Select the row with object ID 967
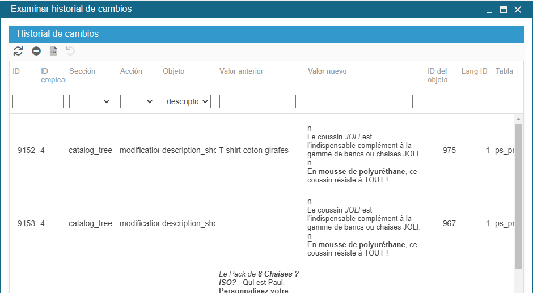 [x=449, y=223]
